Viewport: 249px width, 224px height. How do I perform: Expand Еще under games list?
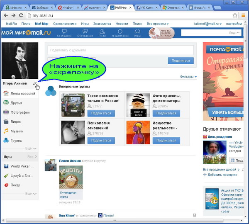pos(31,194)
